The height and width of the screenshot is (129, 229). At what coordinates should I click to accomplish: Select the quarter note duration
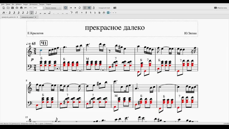coord(31,13)
